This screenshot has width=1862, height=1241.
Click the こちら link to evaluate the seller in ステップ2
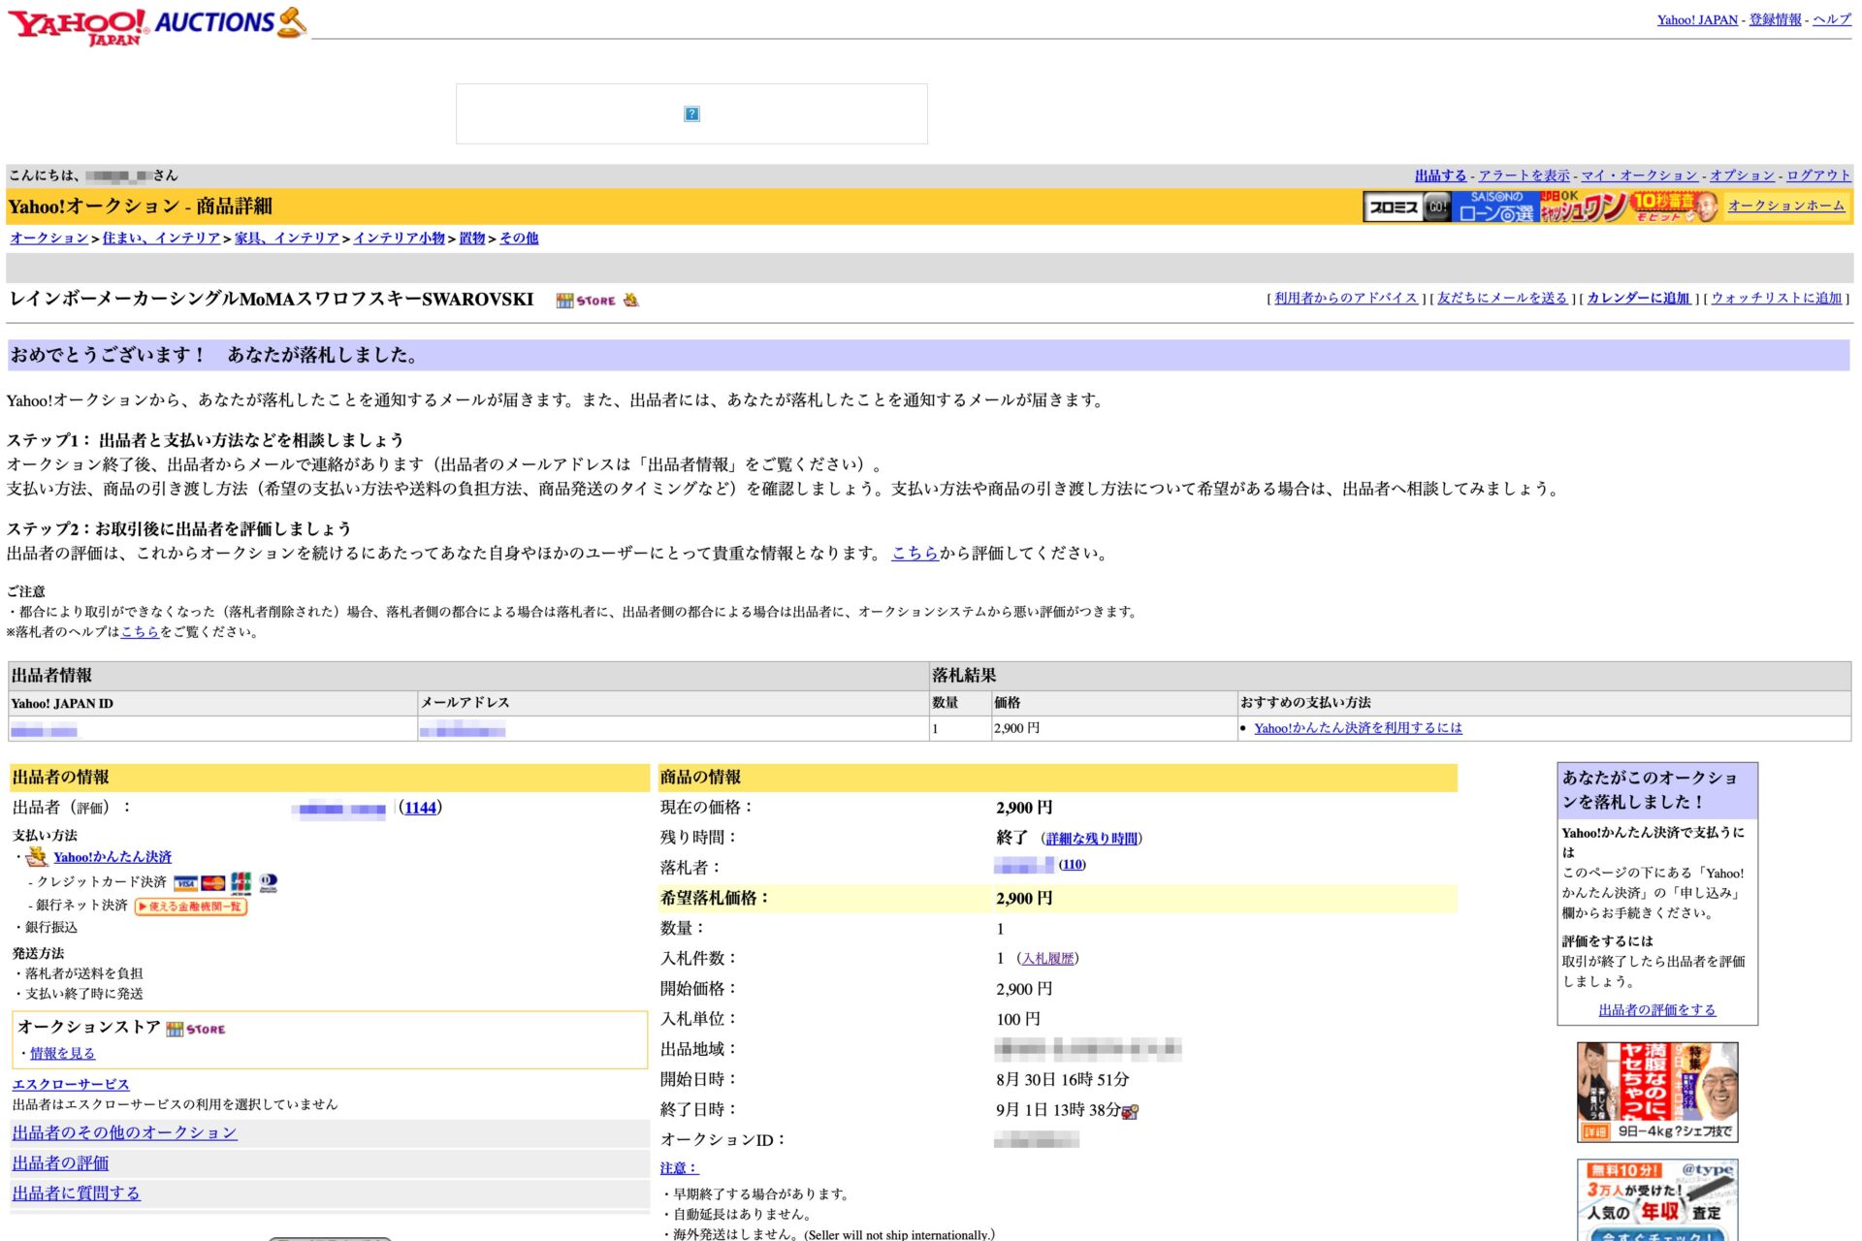pos(915,554)
